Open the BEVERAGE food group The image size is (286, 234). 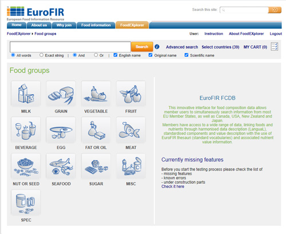26,130
